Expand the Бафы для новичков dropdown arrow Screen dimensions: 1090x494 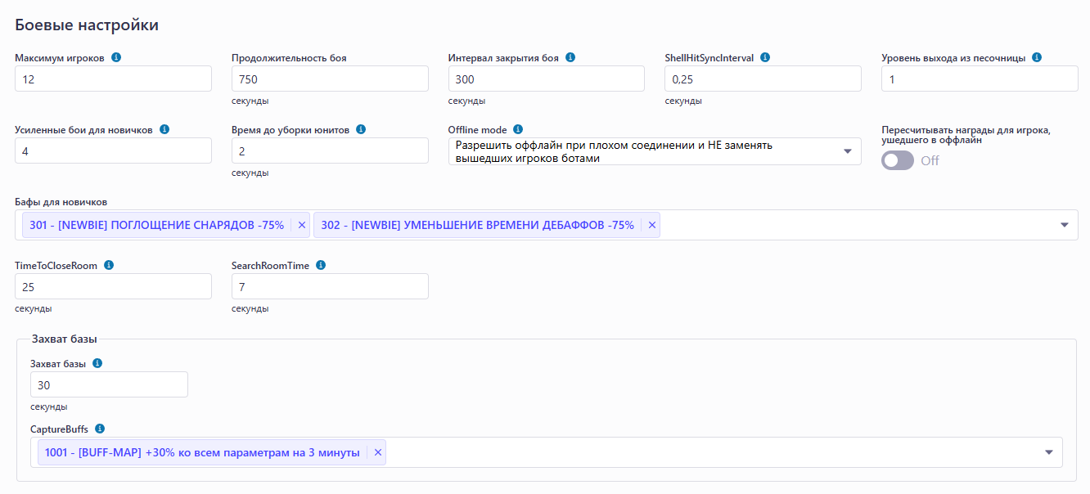pyautogui.click(x=1065, y=225)
